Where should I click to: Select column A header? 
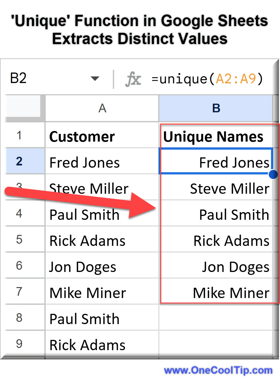pyautogui.click(x=102, y=108)
